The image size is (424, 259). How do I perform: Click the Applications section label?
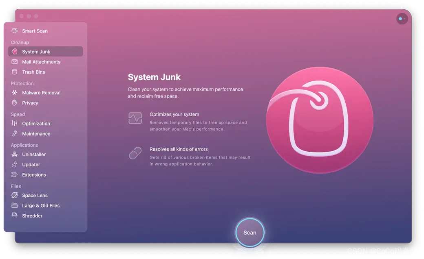[24, 145]
